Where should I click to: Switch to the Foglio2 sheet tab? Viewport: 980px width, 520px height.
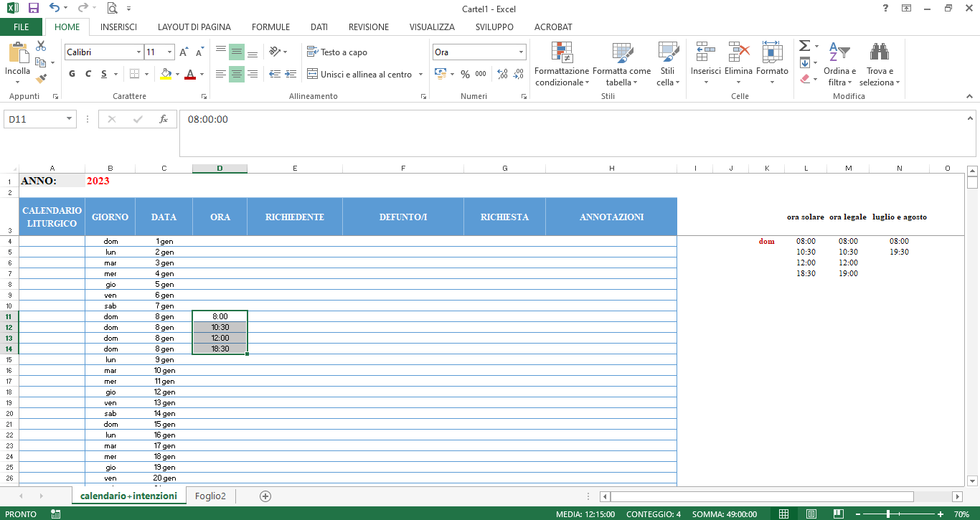pyautogui.click(x=210, y=496)
